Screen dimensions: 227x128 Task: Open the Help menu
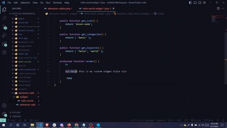pyautogui.click(x=67, y=2)
